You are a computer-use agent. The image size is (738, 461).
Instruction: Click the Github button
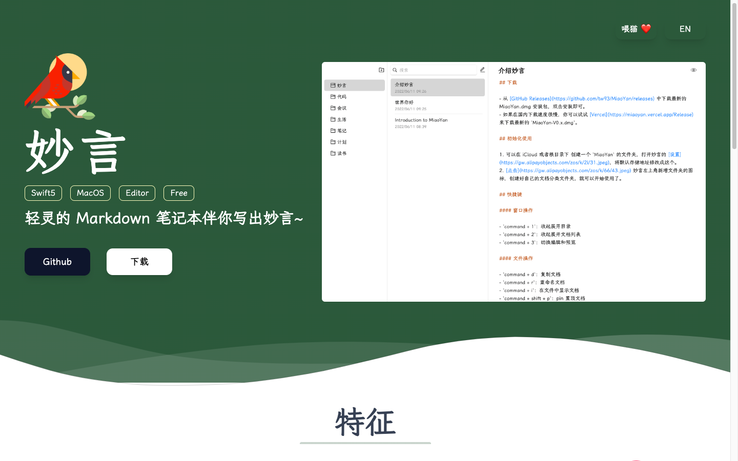click(57, 261)
